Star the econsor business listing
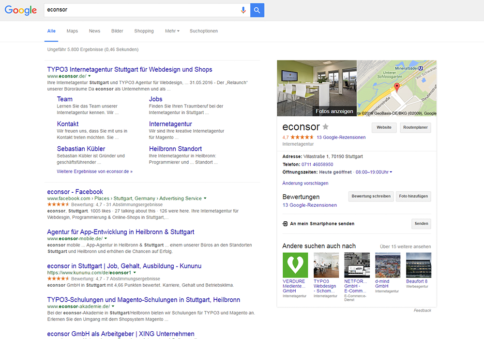 (326, 126)
